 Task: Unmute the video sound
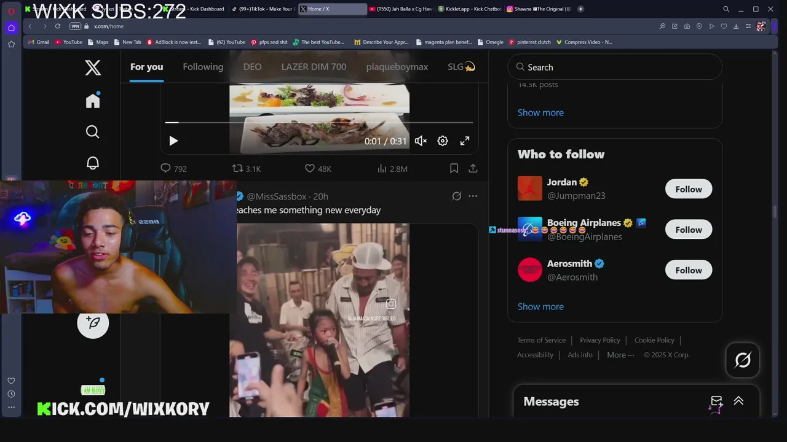coord(421,141)
